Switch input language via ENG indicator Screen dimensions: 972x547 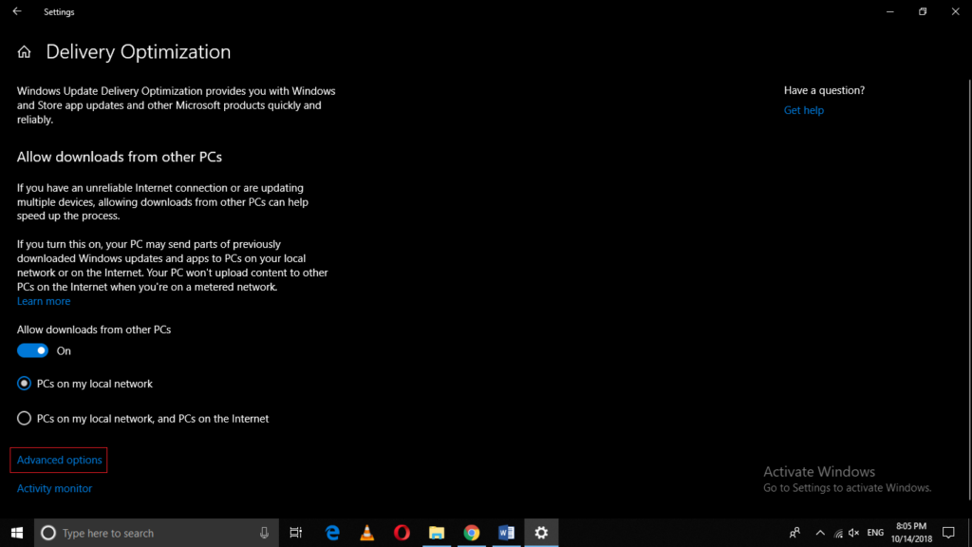pos(875,533)
